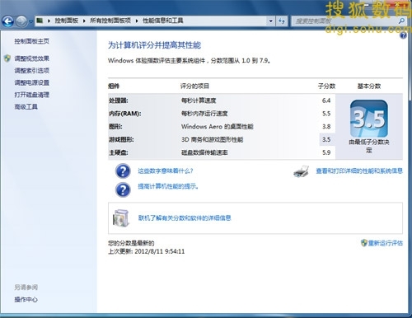Click the shield icon beside 调整视觉效果
The height and width of the screenshot is (318, 412).
(x=7, y=58)
